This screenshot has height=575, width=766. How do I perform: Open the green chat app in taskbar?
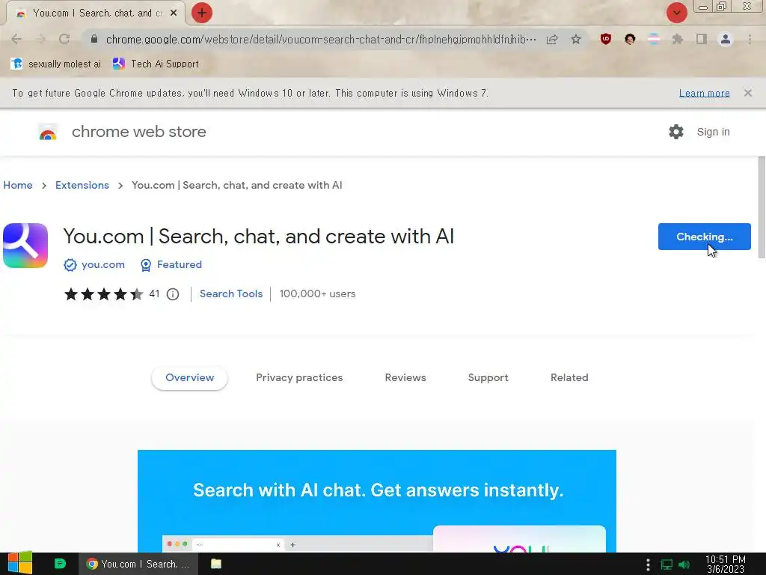[60, 564]
